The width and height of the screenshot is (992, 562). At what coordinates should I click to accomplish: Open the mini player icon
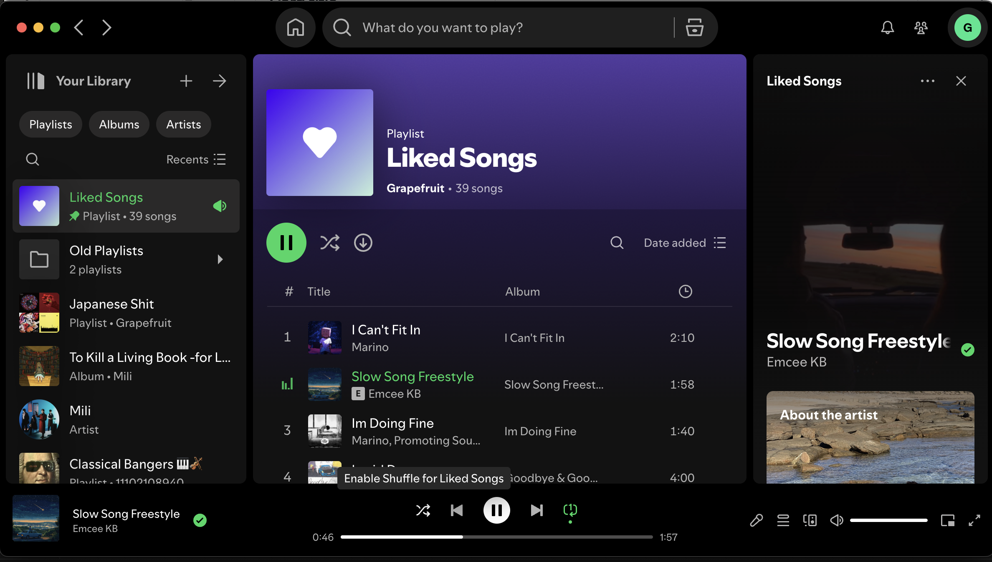click(x=947, y=520)
